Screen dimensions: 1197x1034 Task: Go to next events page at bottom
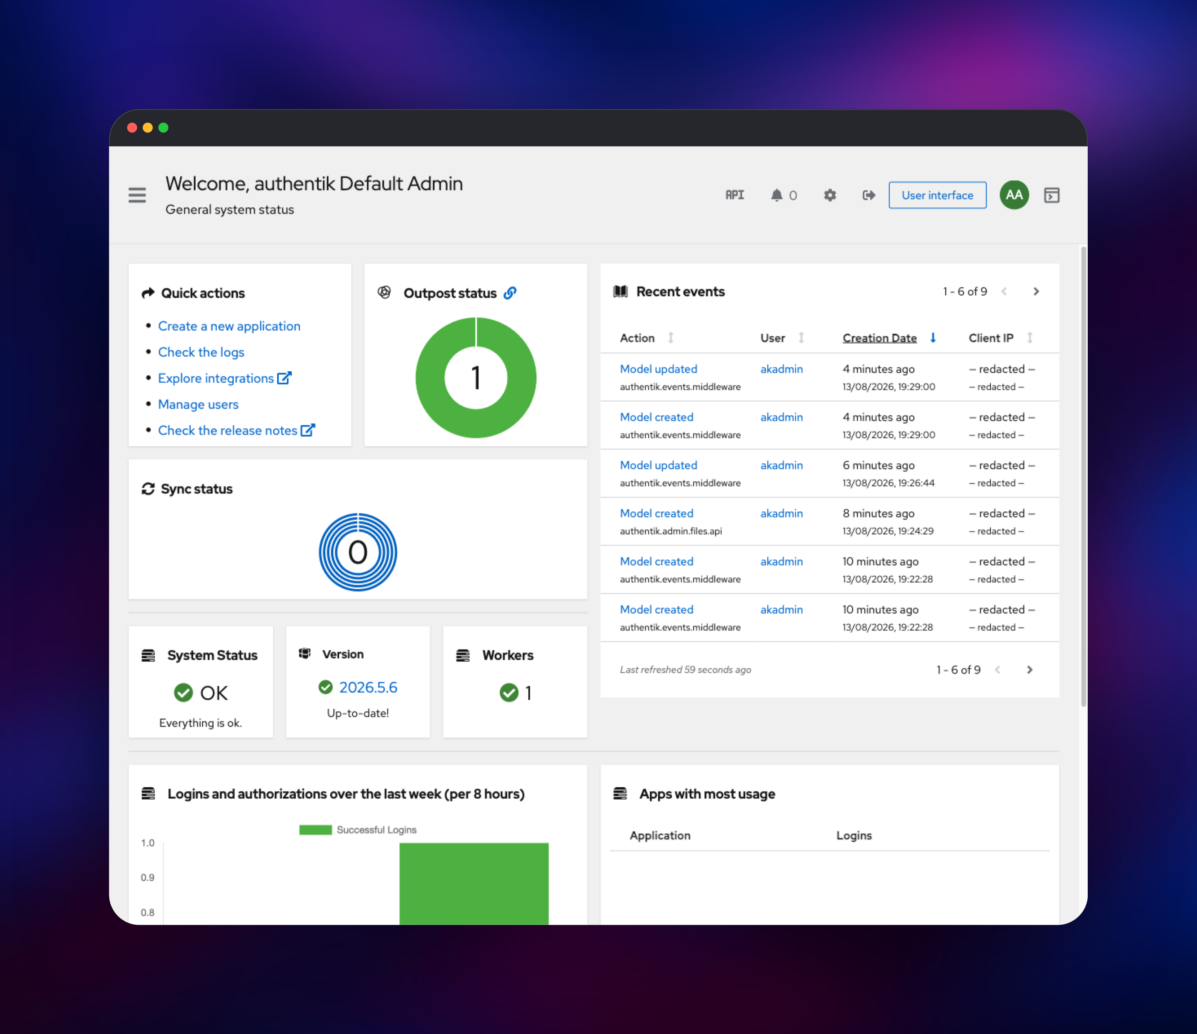click(1029, 669)
